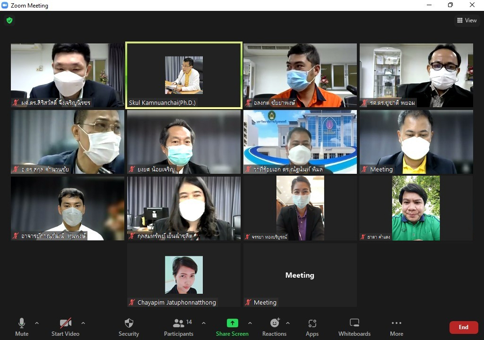Click the Mute microphone icon
Screen dimensions: 484x340
pos(22,323)
